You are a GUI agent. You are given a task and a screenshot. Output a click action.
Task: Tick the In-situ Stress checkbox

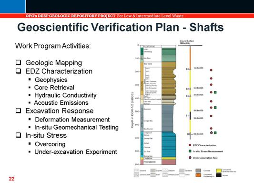pyautogui.click(x=19, y=135)
